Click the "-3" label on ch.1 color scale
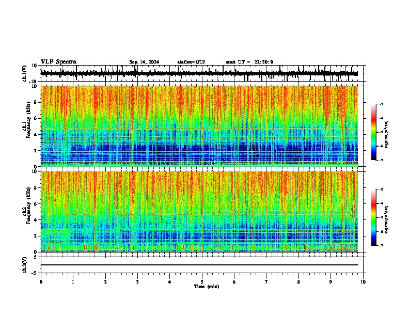The width and height of the screenshot is (409, 316). click(381, 104)
